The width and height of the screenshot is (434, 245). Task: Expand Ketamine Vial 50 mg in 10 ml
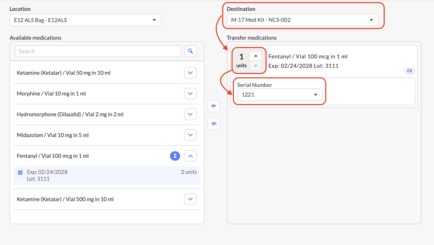tap(190, 73)
